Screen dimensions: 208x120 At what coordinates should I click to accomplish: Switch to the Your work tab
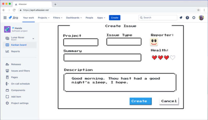click(29, 18)
